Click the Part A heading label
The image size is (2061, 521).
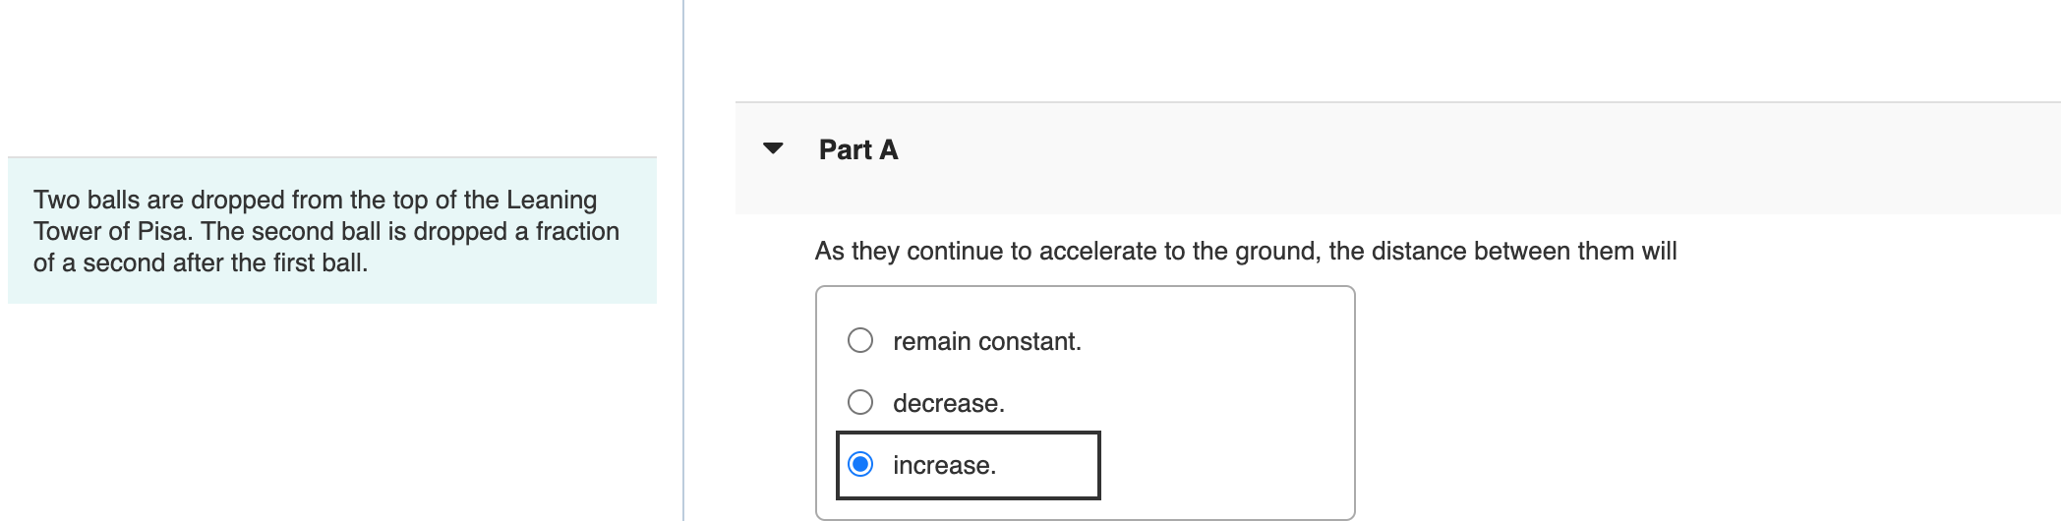click(x=857, y=149)
